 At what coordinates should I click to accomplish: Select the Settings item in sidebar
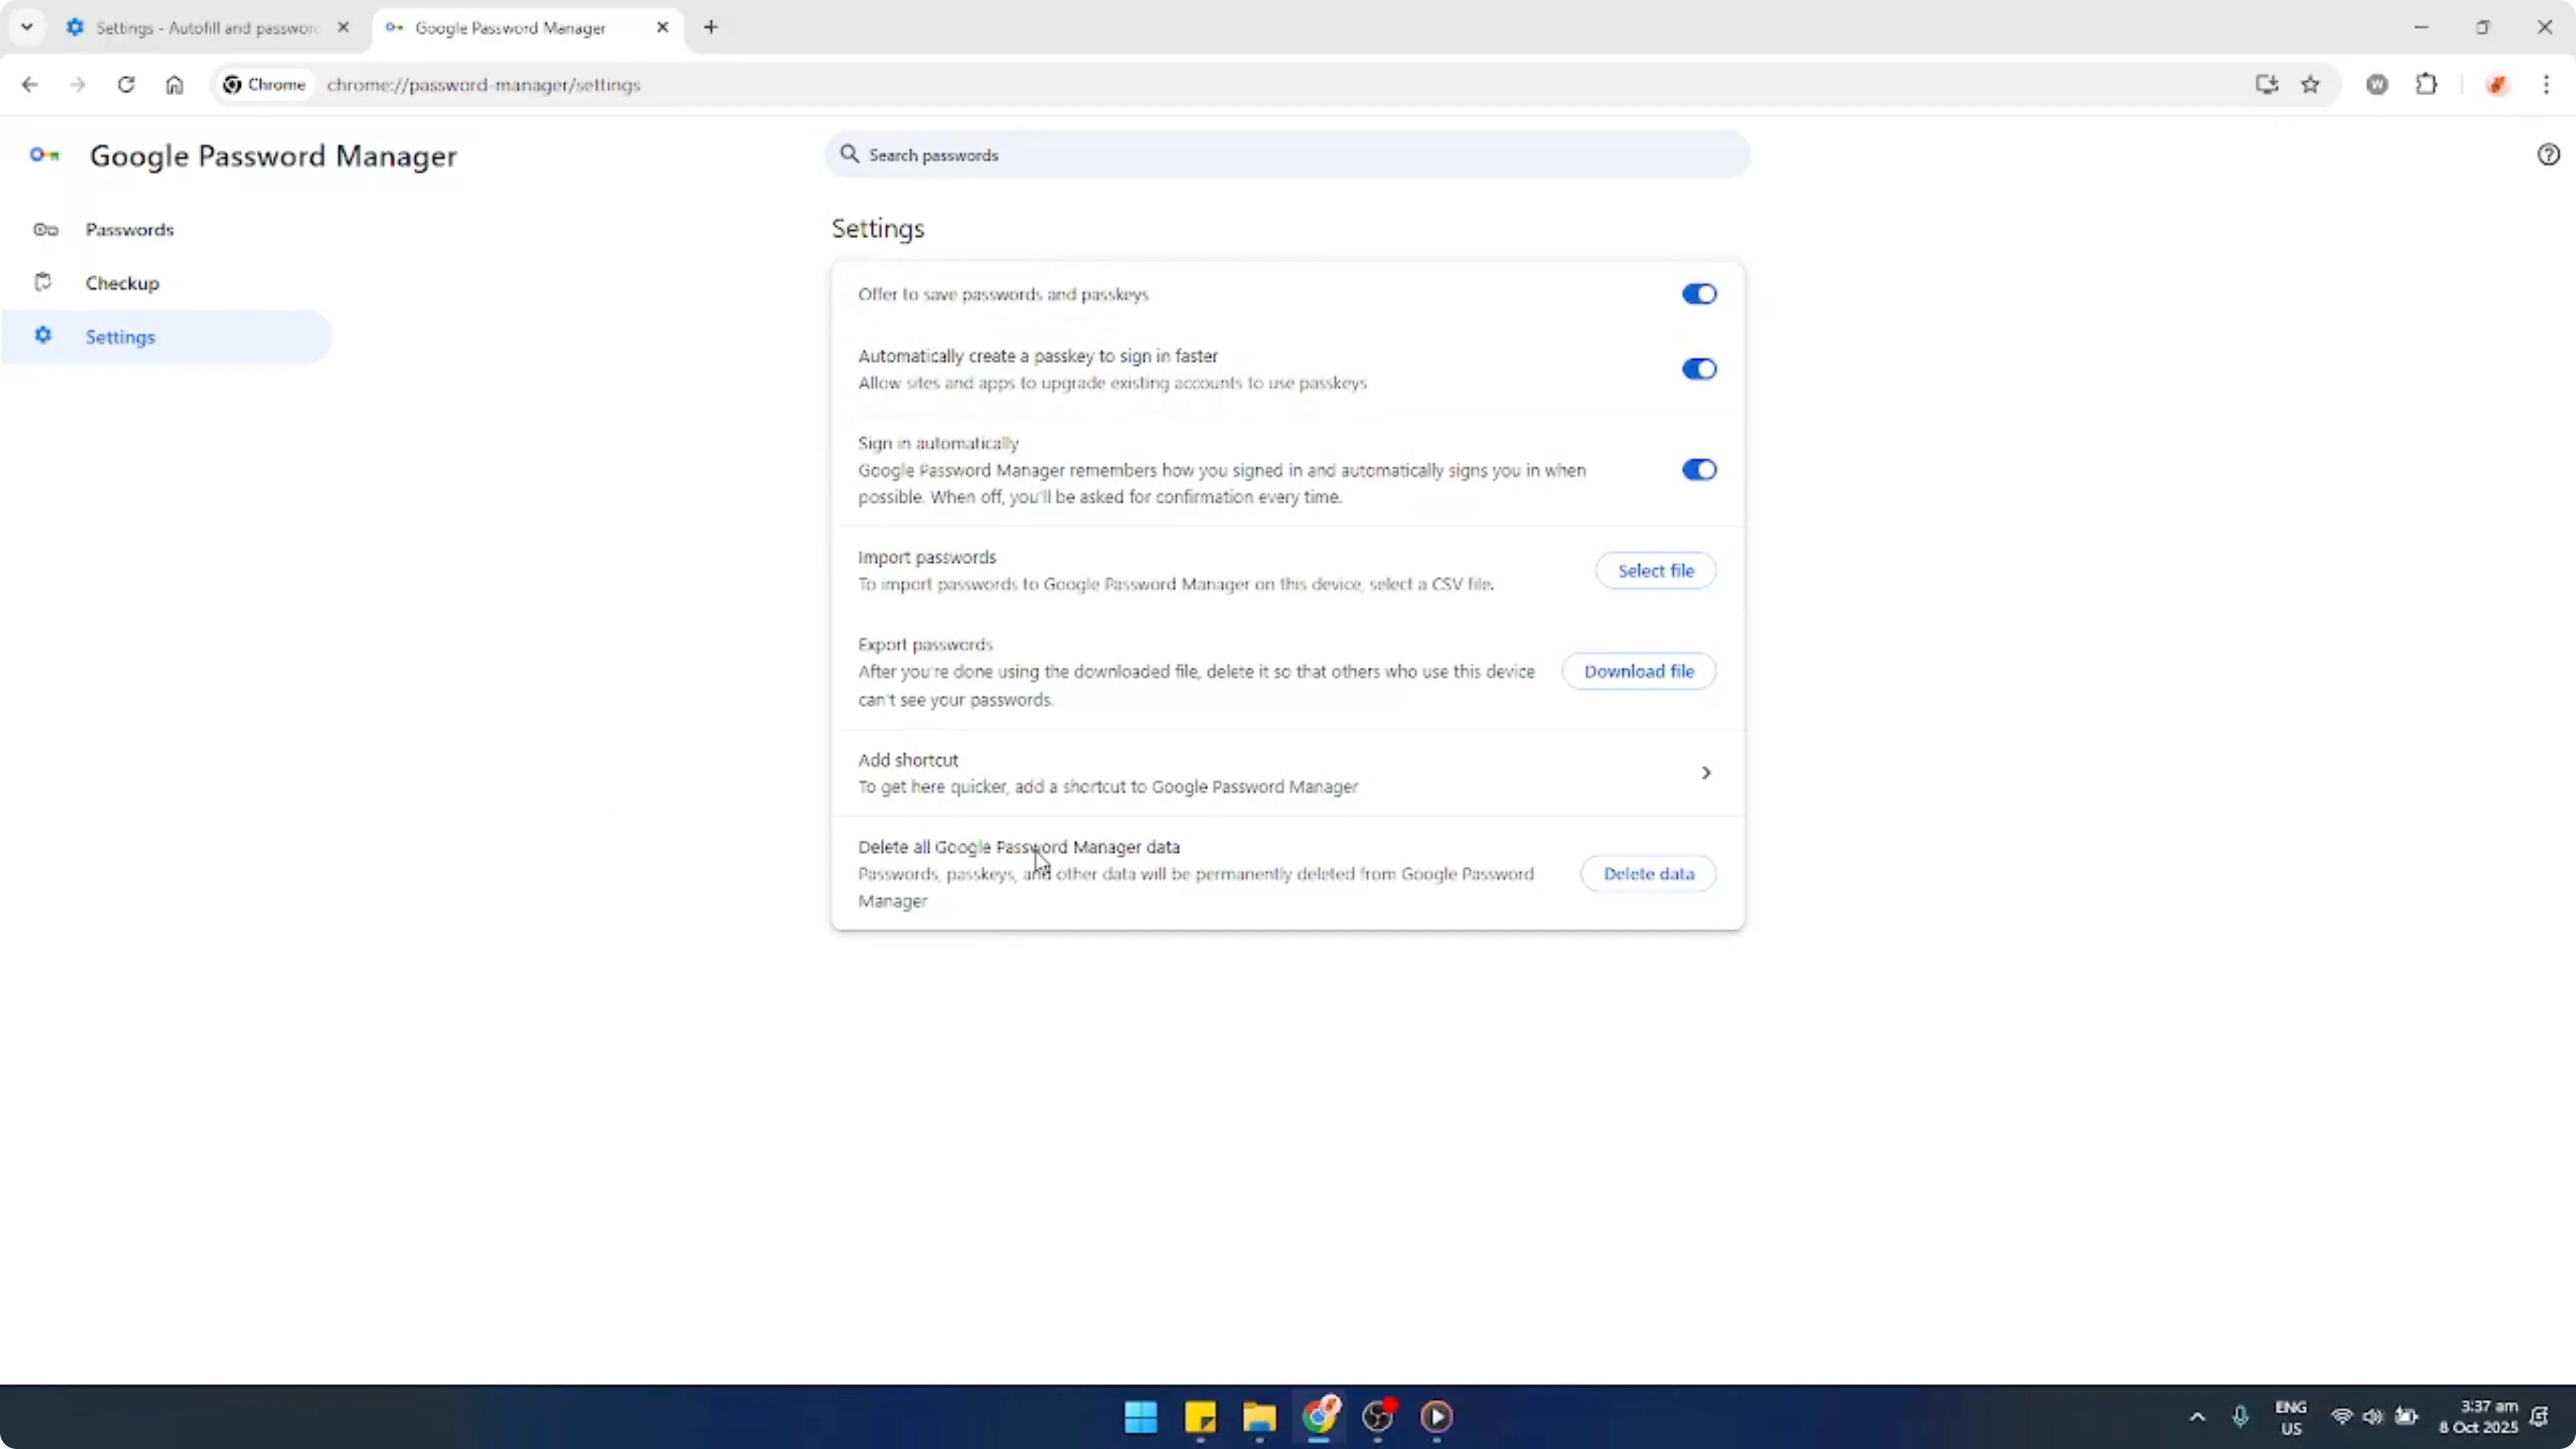pyautogui.click(x=166, y=337)
